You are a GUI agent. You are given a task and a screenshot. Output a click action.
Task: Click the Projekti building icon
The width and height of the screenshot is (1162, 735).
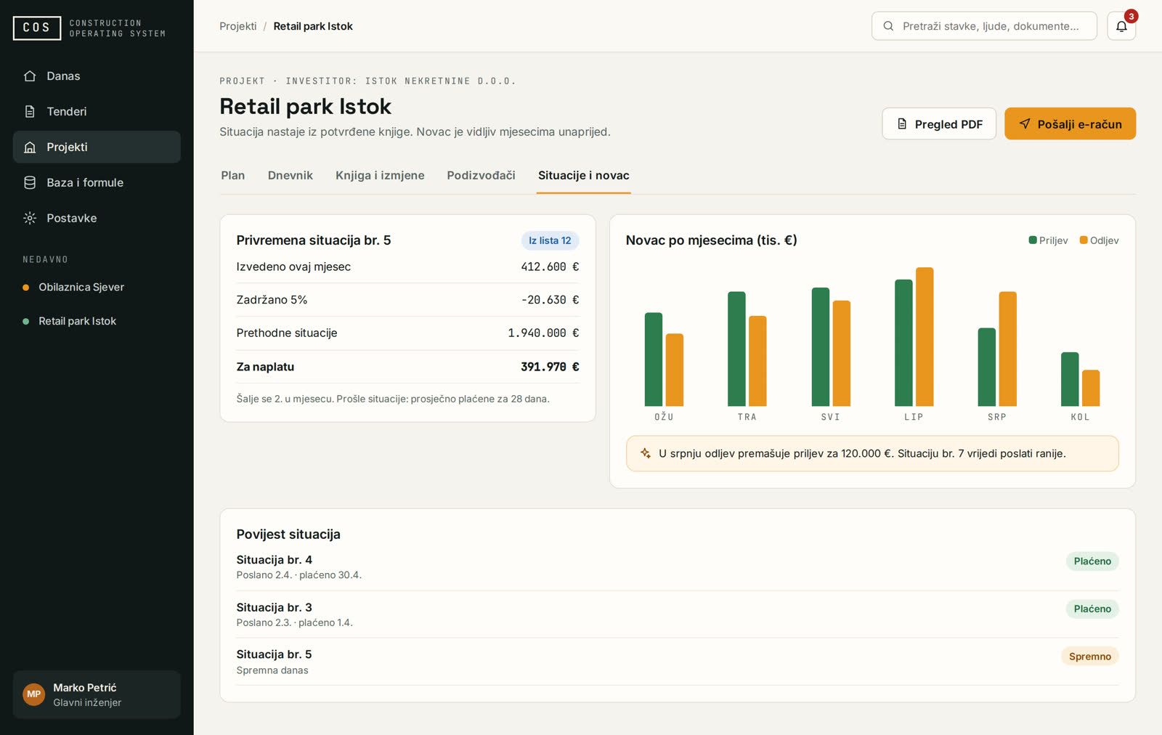pyautogui.click(x=30, y=147)
